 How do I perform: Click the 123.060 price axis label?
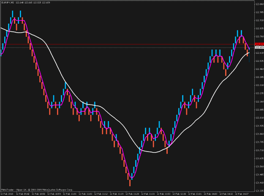pos(259,4)
